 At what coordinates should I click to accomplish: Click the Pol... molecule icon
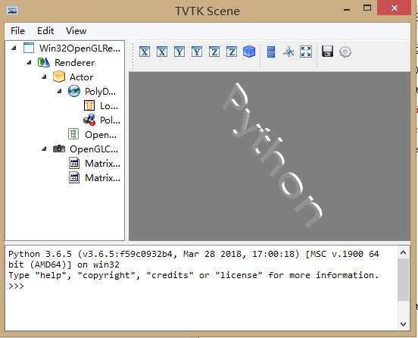tap(89, 120)
